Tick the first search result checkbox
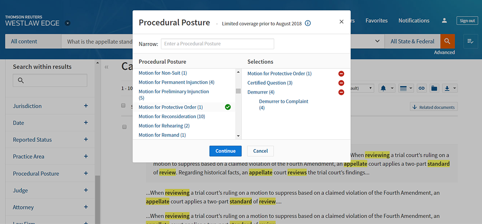The image size is (482, 224). (x=125, y=127)
